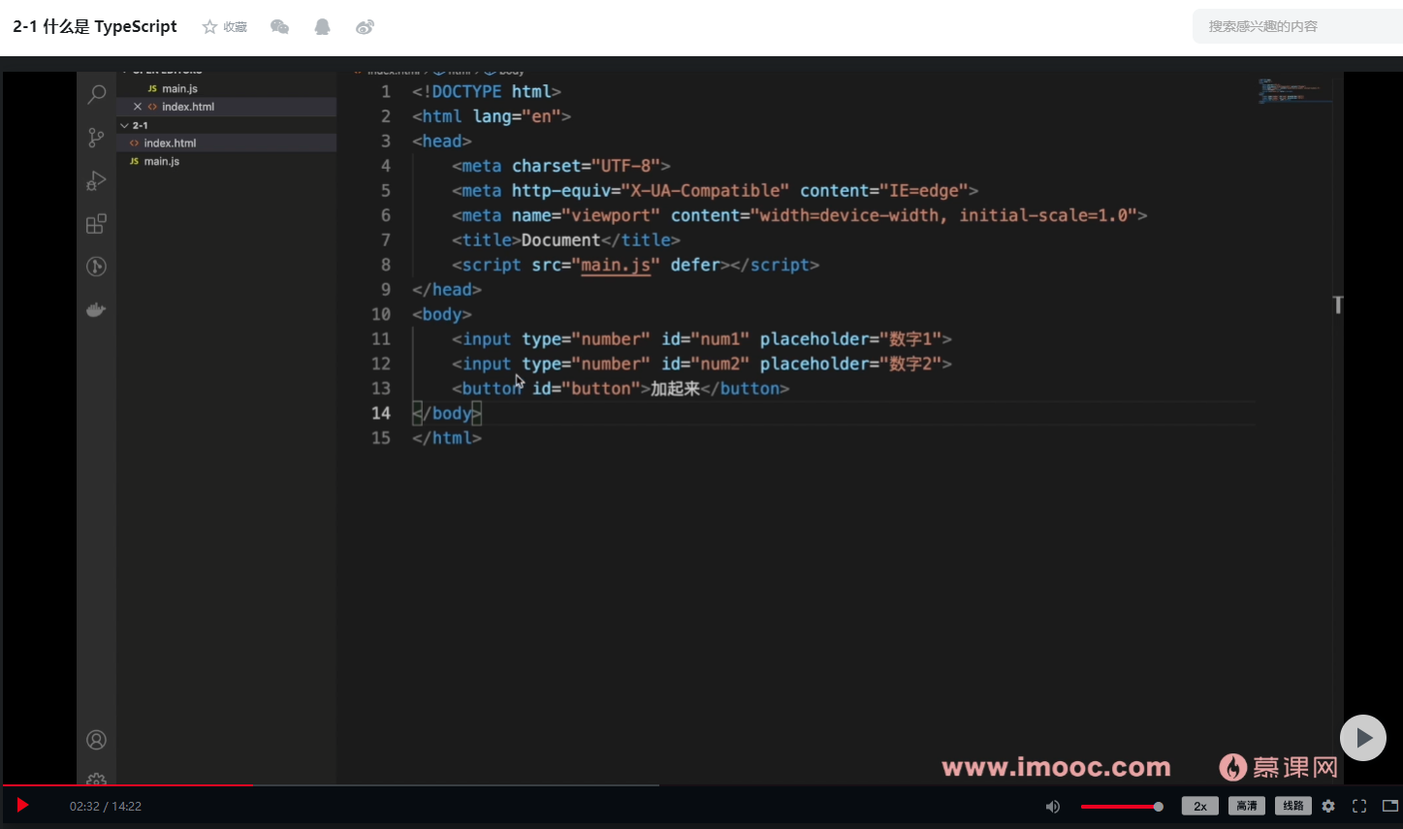Close index.html with the X in open editors
The width and height of the screenshot is (1403, 829).
138,107
